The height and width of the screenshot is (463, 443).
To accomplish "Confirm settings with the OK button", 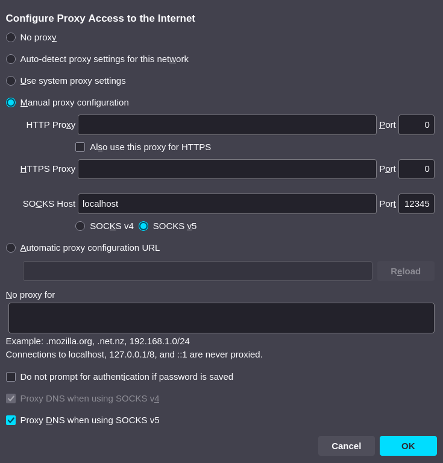I will (x=408, y=446).
